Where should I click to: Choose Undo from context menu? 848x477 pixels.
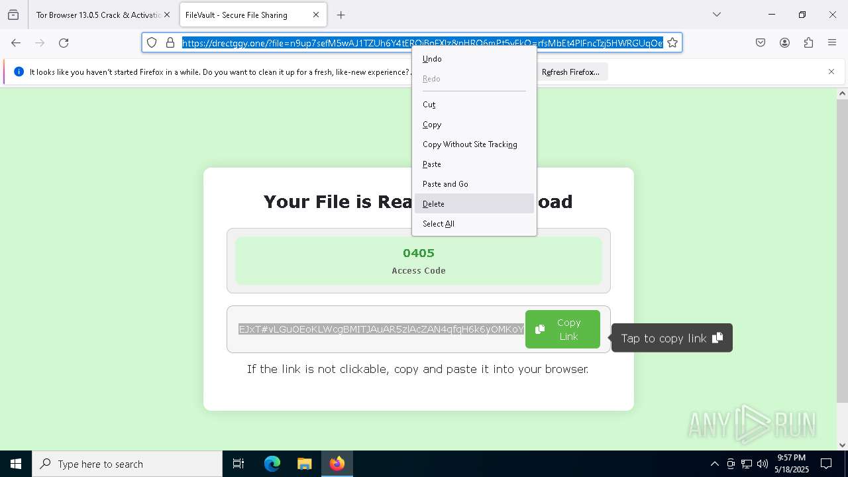point(474,58)
